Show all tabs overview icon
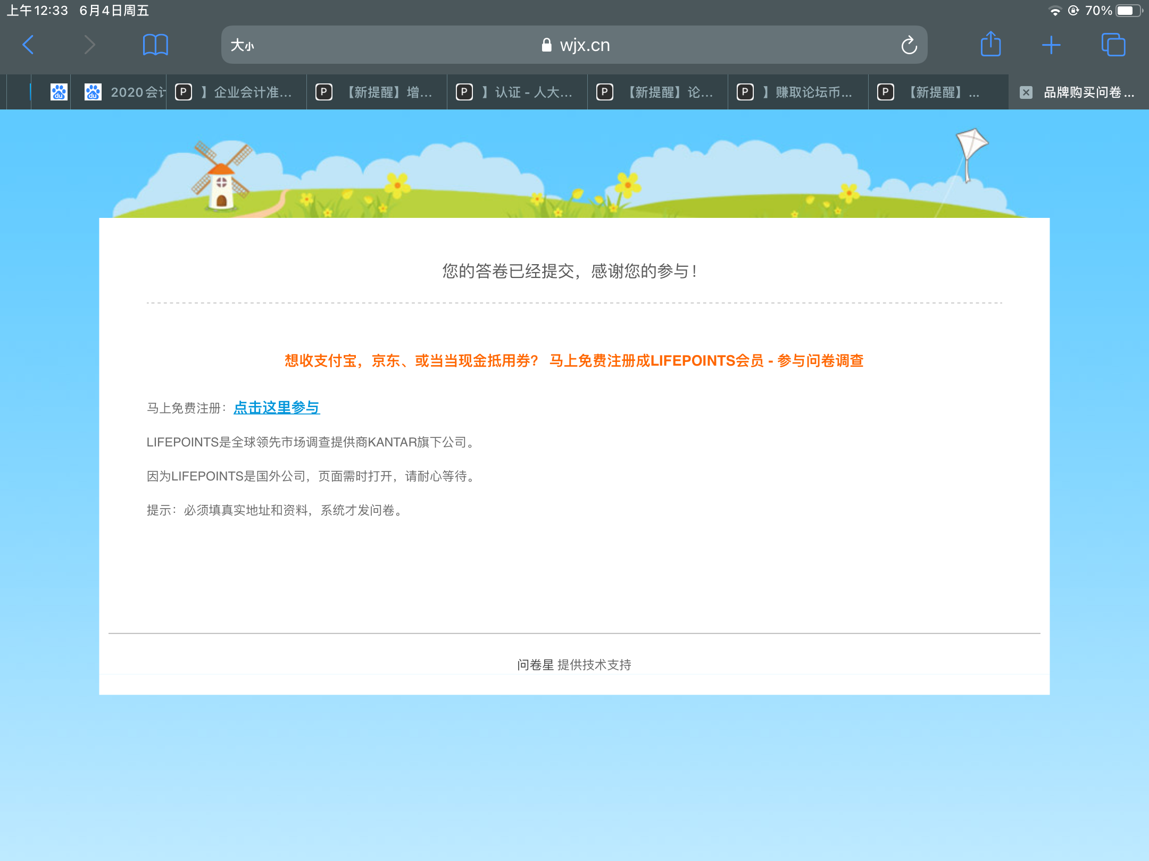The height and width of the screenshot is (861, 1149). pyautogui.click(x=1113, y=45)
